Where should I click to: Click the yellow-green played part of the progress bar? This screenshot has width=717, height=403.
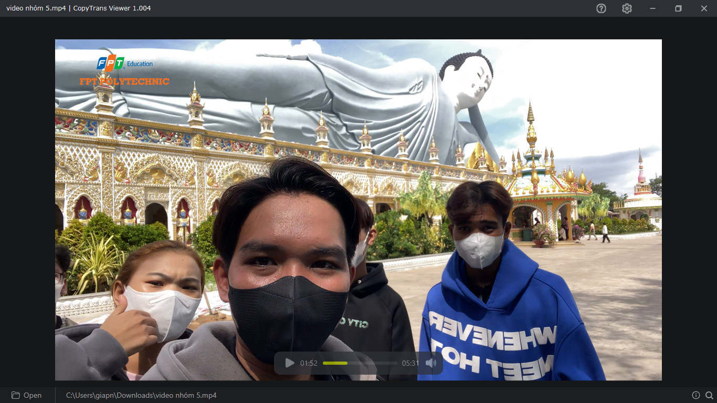point(335,363)
